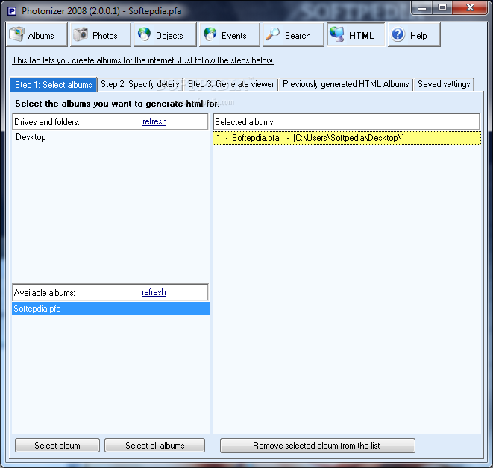Click the question mark Help icon
This screenshot has height=468, width=493.
[398, 34]
